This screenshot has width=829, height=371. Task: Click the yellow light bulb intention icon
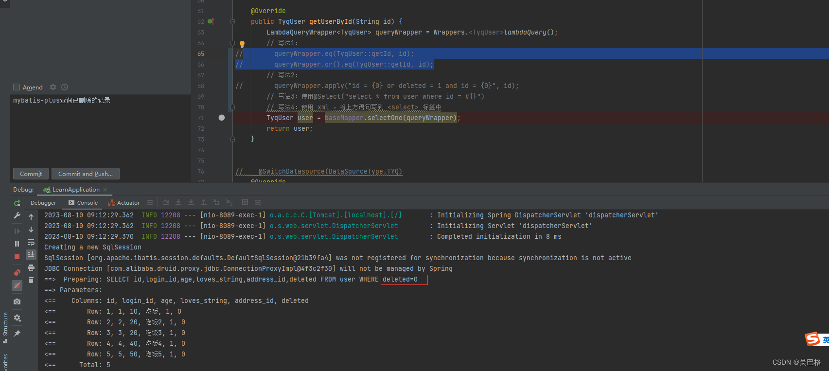coord(242,44)
